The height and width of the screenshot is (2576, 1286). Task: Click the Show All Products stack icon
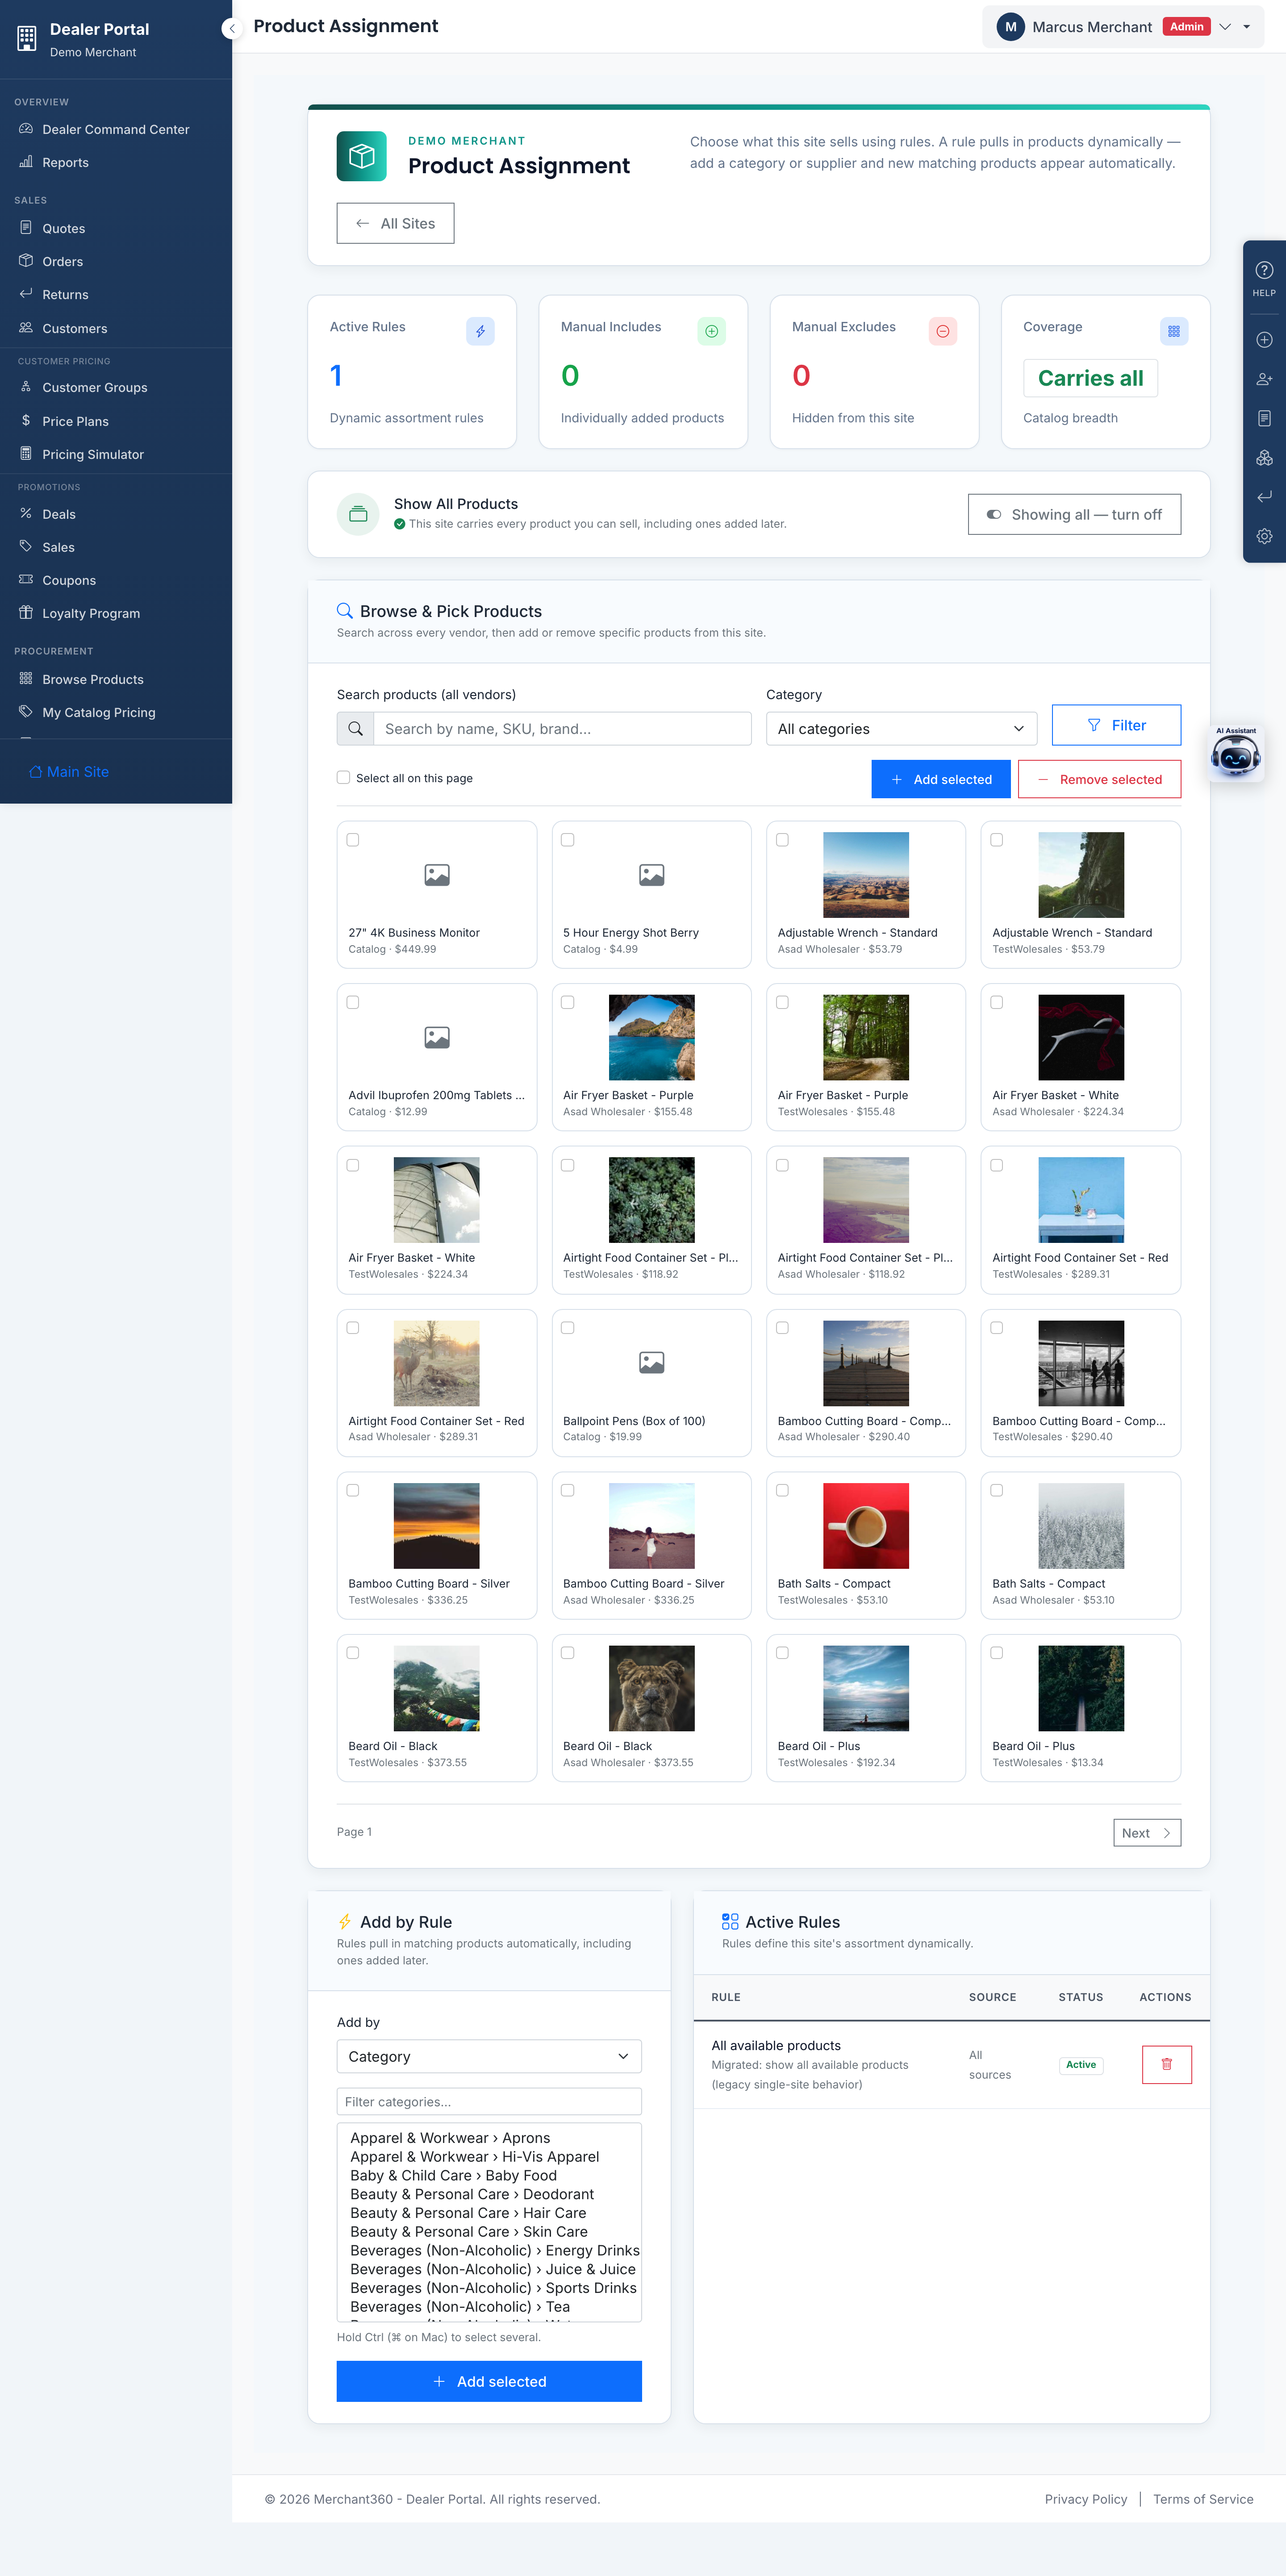click(358, 514)
